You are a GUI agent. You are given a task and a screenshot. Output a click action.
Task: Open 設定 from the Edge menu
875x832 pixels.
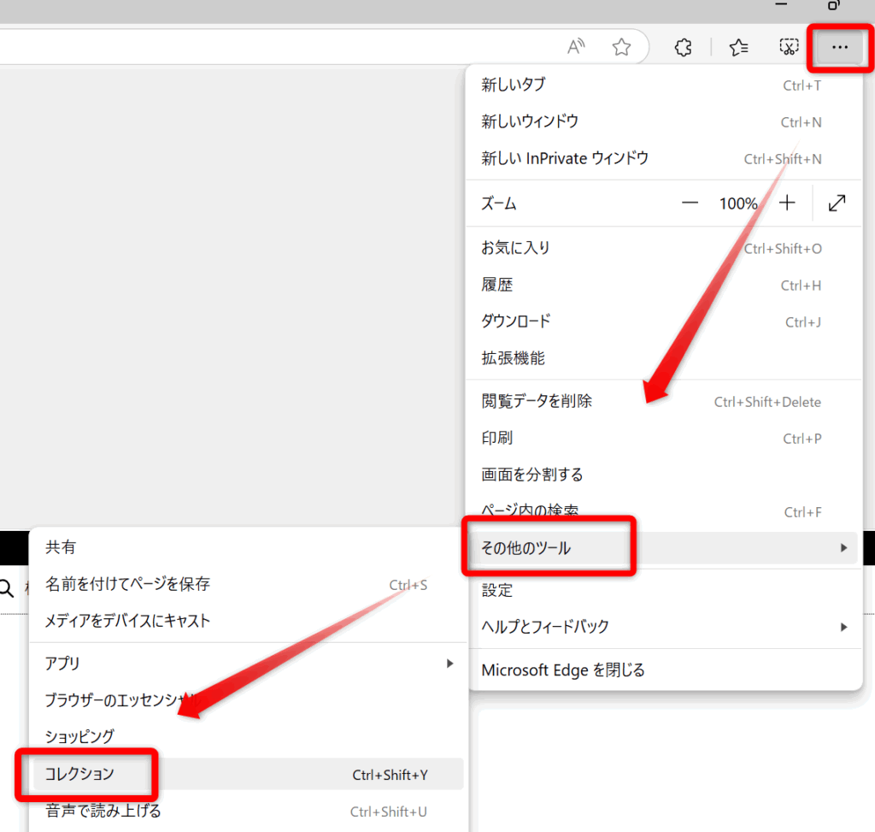[x=497, y=590]
